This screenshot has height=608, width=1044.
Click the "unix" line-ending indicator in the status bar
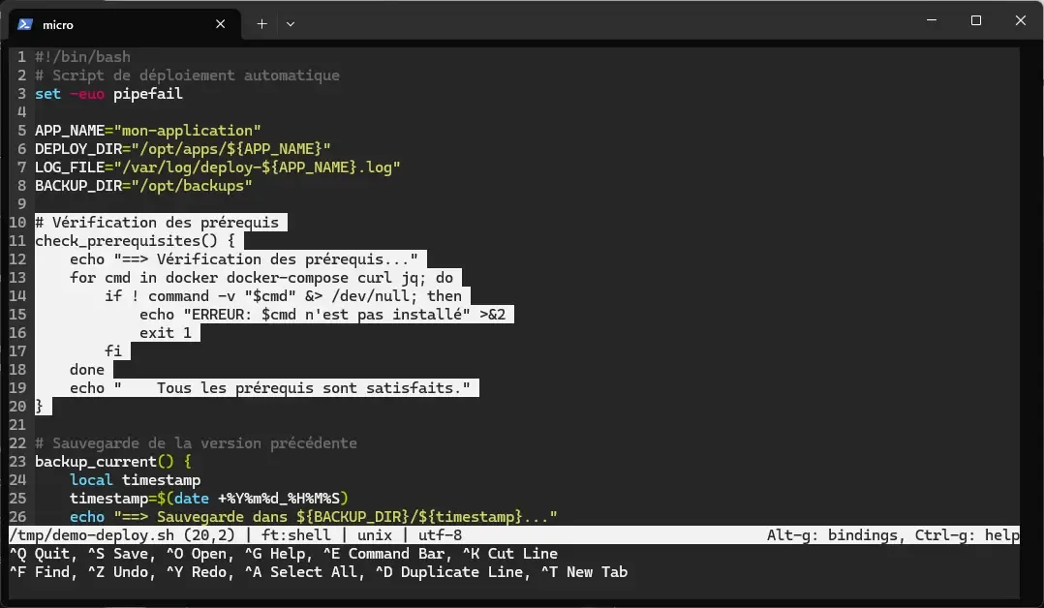pyautogui.click(x=374, y=534)
